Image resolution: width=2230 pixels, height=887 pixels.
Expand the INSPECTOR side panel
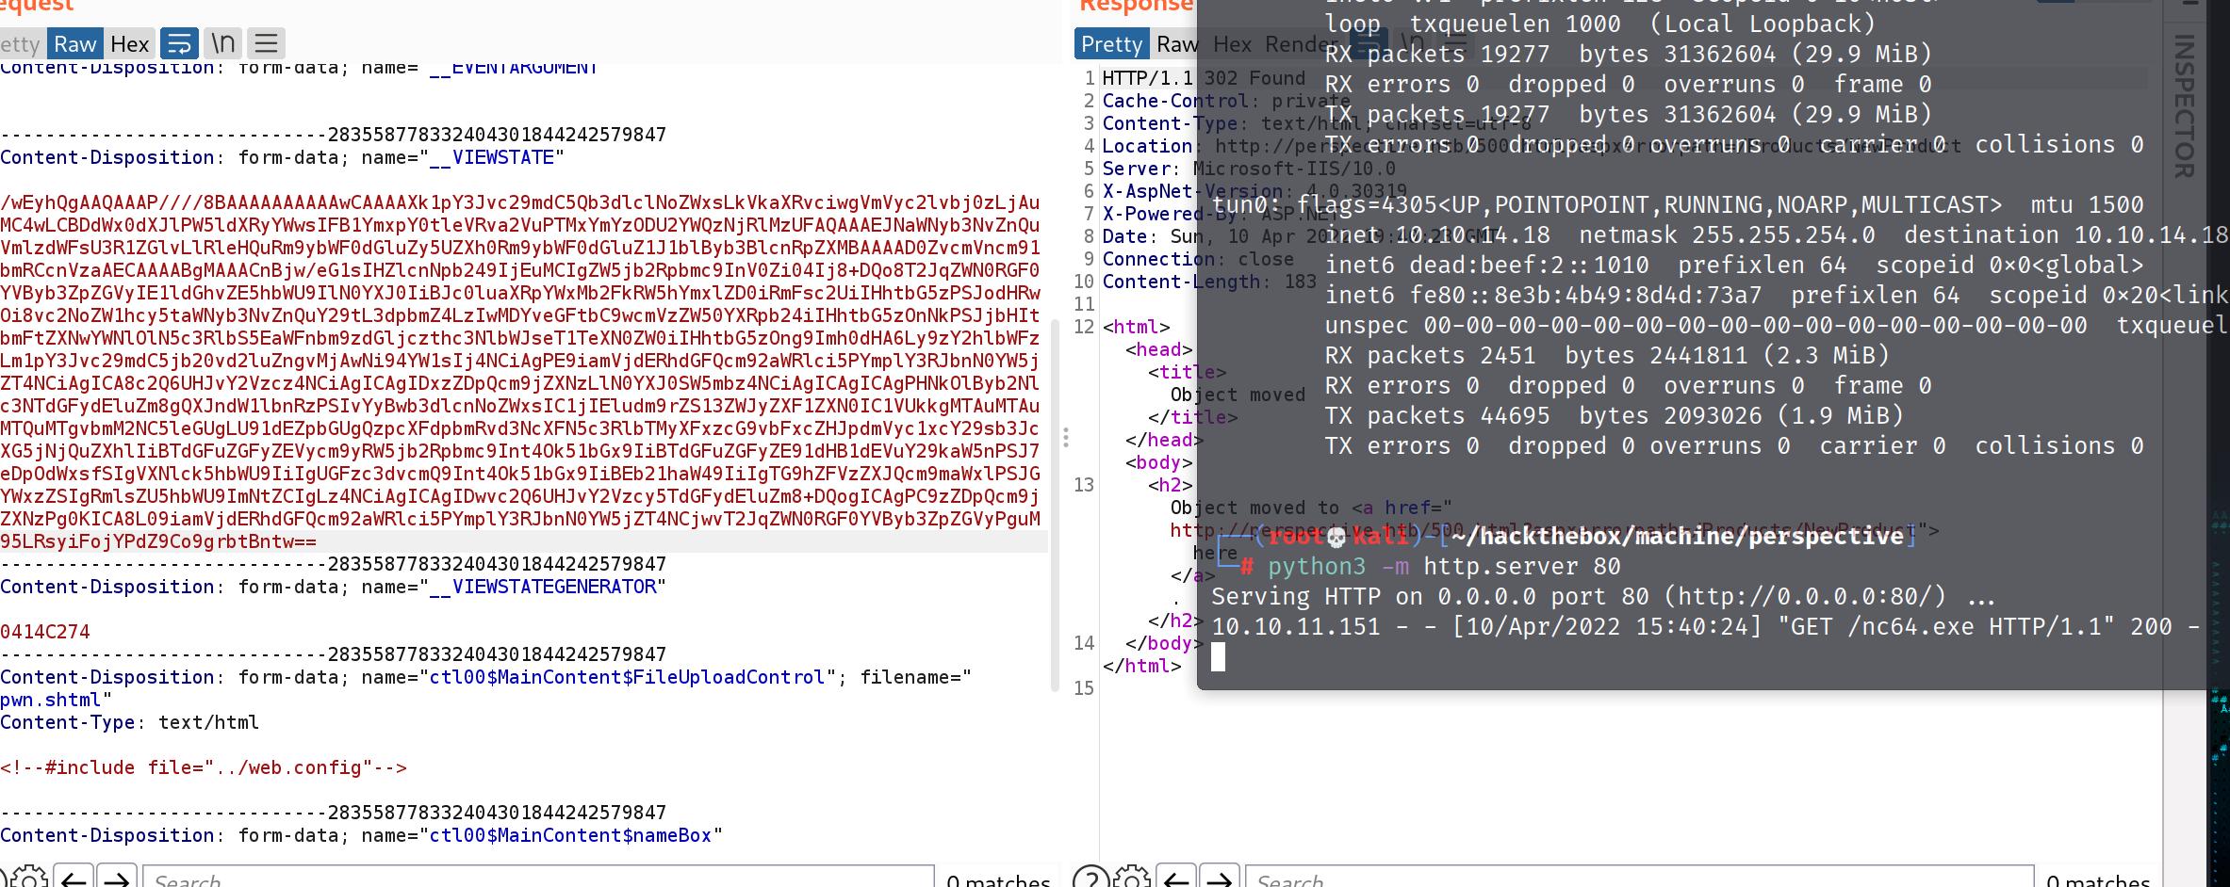(2184, 105)
